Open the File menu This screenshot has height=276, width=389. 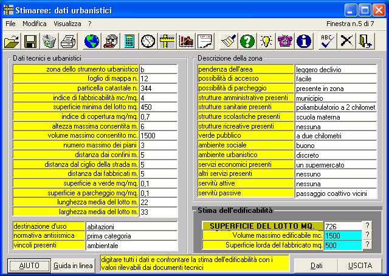(10, 23)
